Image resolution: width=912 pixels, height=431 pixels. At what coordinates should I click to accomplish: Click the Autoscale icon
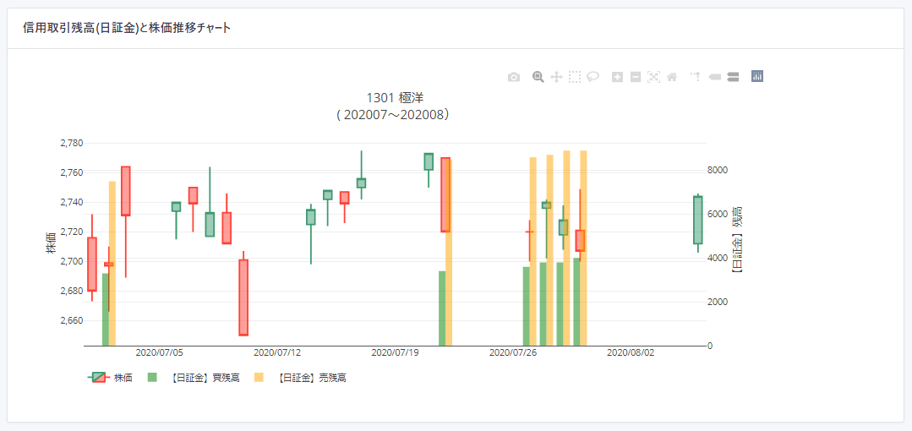653,77
